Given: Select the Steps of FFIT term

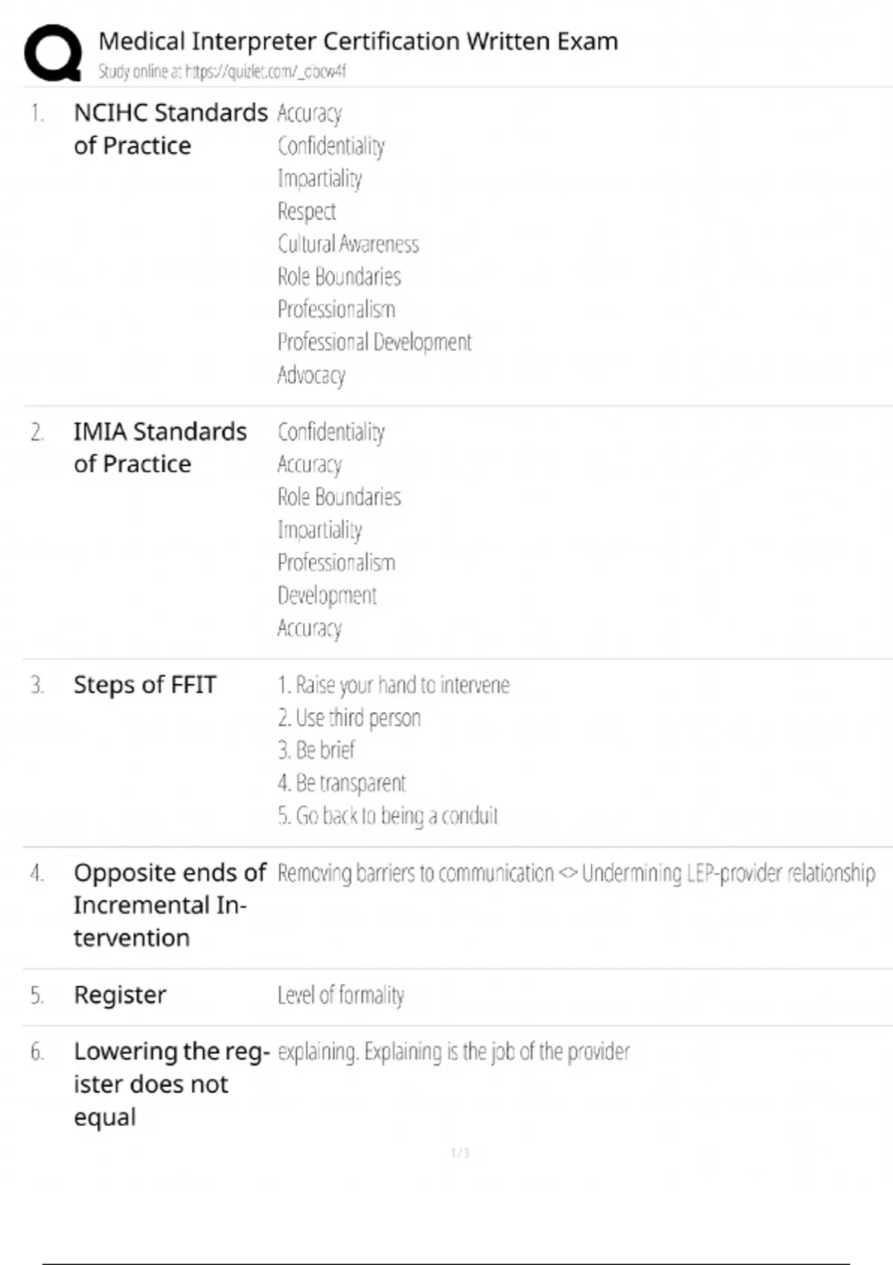Looking at the screenshot, I should (145, 685).
